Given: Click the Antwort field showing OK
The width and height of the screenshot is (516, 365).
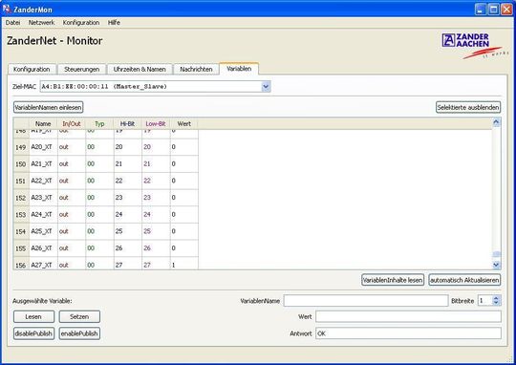Looking at the screenshot, I should click(x=408, y=333).
